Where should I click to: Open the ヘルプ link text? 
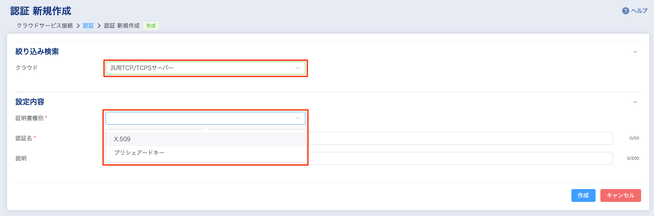pyautogui.click(x=639, y=11)
